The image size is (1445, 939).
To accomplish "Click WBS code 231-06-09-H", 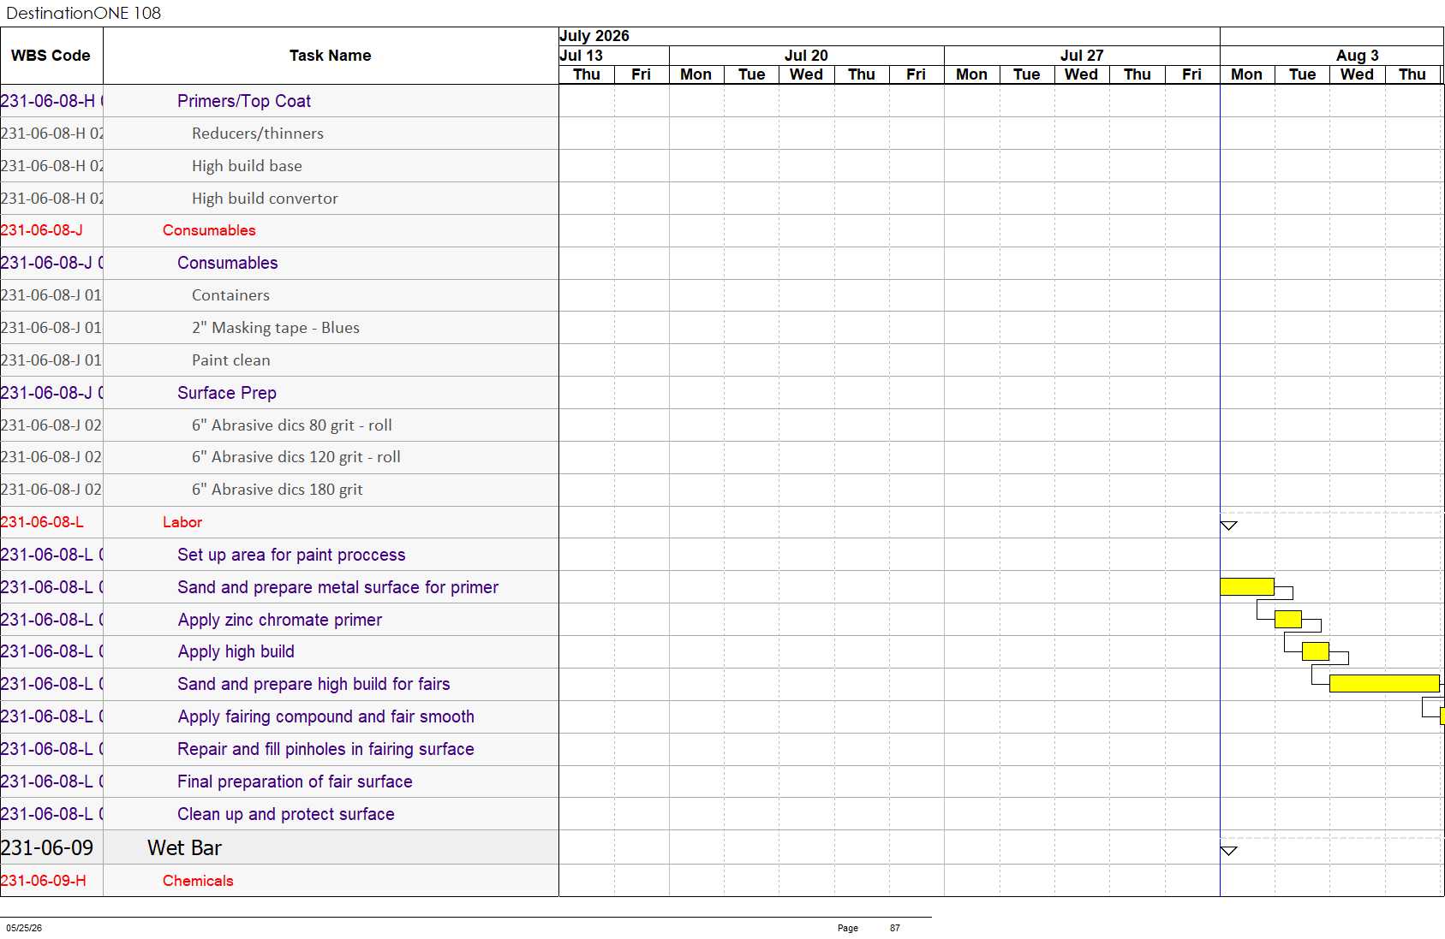I will pyautogui.click(x=44, y=881).
